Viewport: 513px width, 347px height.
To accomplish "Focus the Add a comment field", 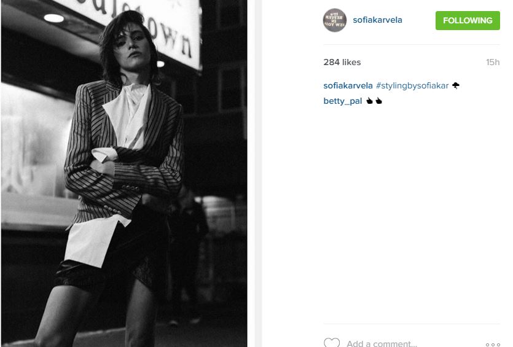I will click(382, 343).
